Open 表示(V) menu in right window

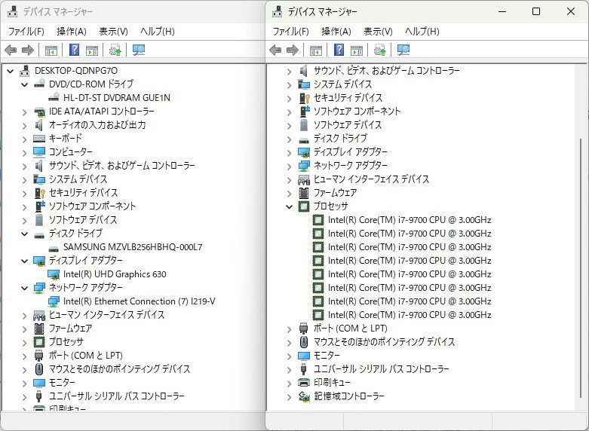click(x=378, y=31)
